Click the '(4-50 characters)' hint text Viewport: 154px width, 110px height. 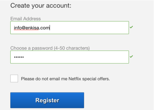[x=72, y=48]
